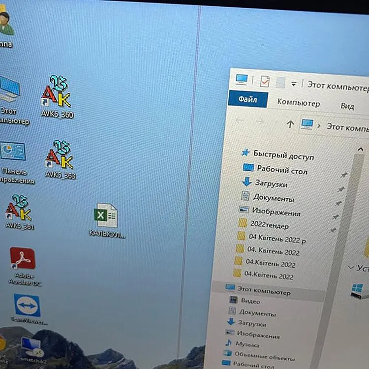
Task: Launch the TeamViewer desktop shortcut
Action: pyautogui.click(x=28, y=309)
